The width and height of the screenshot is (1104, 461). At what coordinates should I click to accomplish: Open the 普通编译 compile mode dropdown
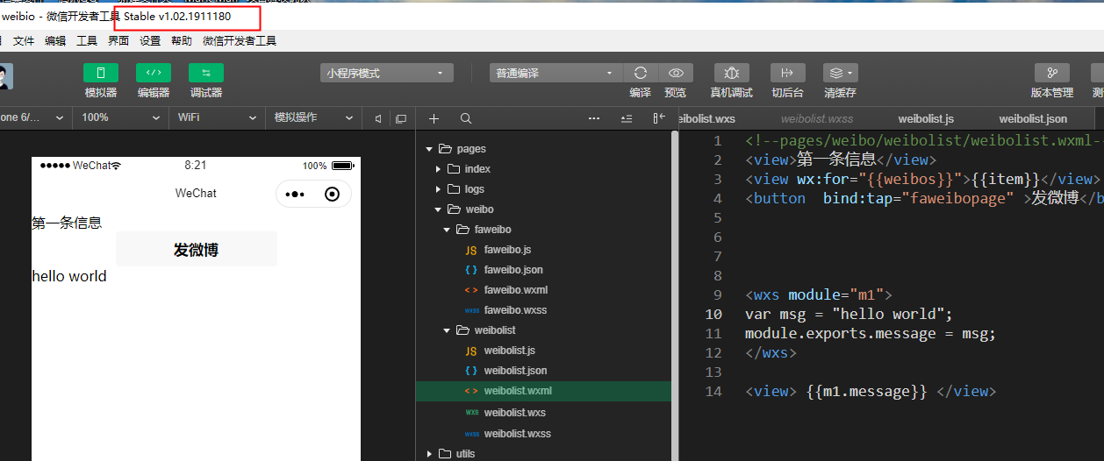pos(556,74)
